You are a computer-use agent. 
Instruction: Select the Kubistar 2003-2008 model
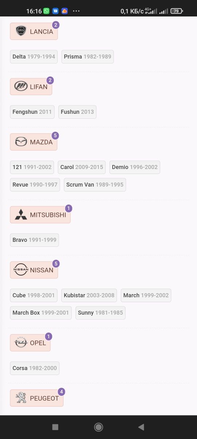click(89, 295)
